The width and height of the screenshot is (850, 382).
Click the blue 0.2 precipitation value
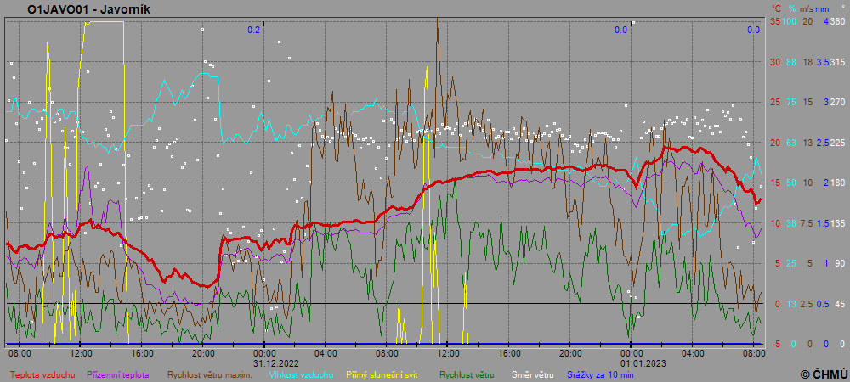(253, 31)
